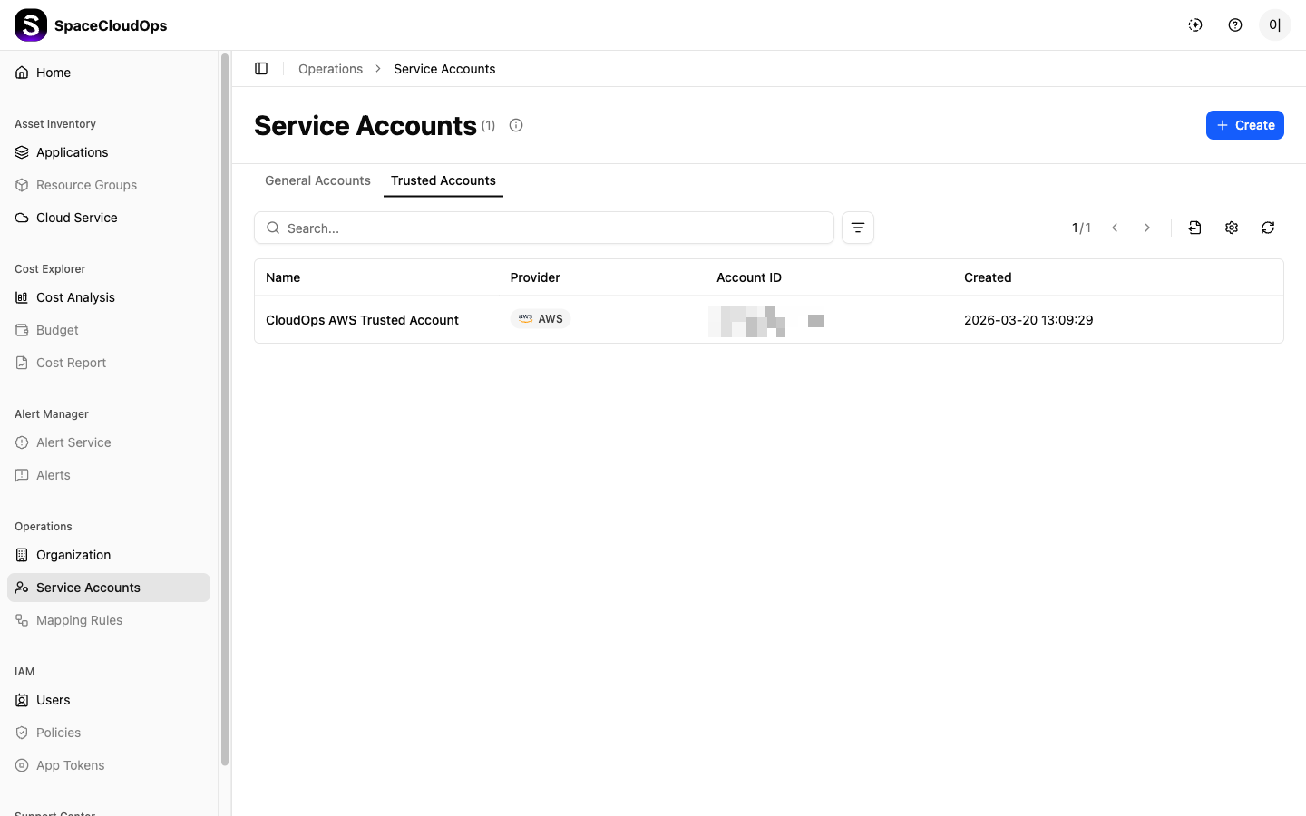1306x816 pixels.
Task: Open the filter options button
Action: [x=858, y=228]
